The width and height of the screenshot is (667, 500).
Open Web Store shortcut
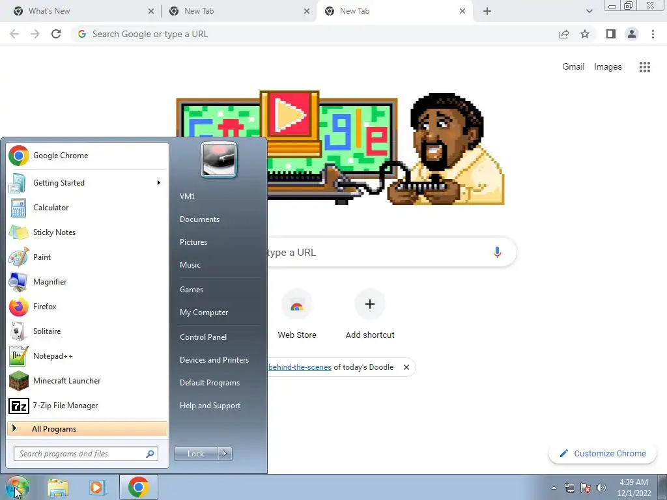point(297,314)
